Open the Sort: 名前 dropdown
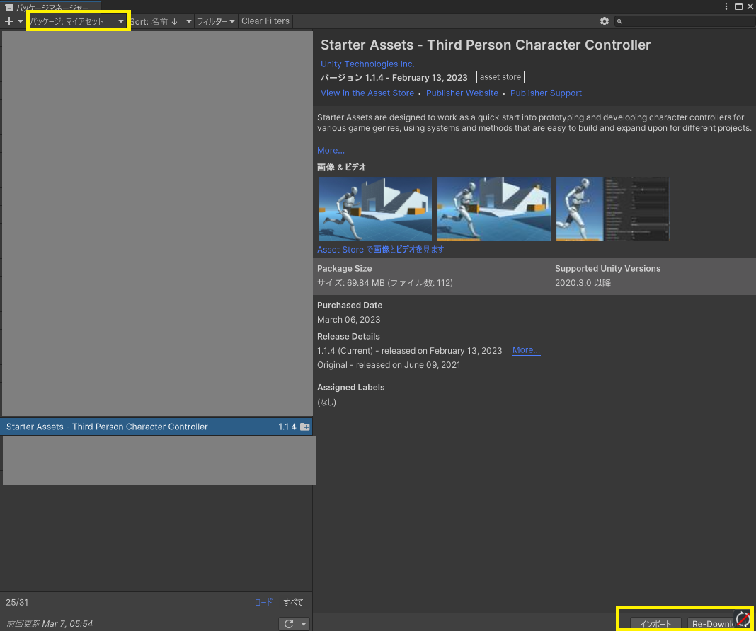The image size is (756, 631). click(161, 21)
